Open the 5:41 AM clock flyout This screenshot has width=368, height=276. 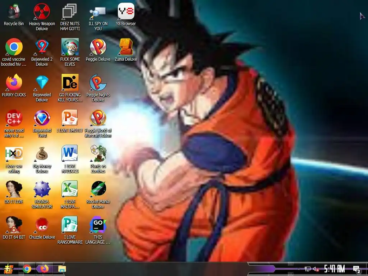pyautogui.click(x=335, y=269)
